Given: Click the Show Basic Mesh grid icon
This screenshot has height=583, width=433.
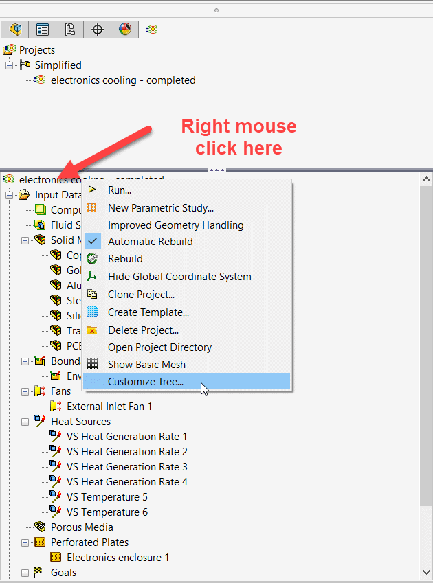Looking at the screenshot, I should [92, 364].
